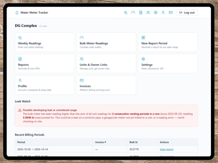Image resolution: width=218 pixels, height=163 pixels.
Task: Click the '12 units' label
Action: tap(43, 26)
